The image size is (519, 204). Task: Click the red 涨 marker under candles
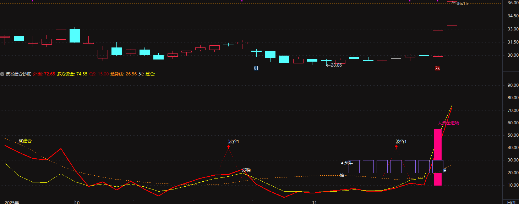437,68
